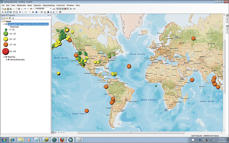Open the Find binoculars tool
Screen dimensions: 229x143
click(48, 12)
